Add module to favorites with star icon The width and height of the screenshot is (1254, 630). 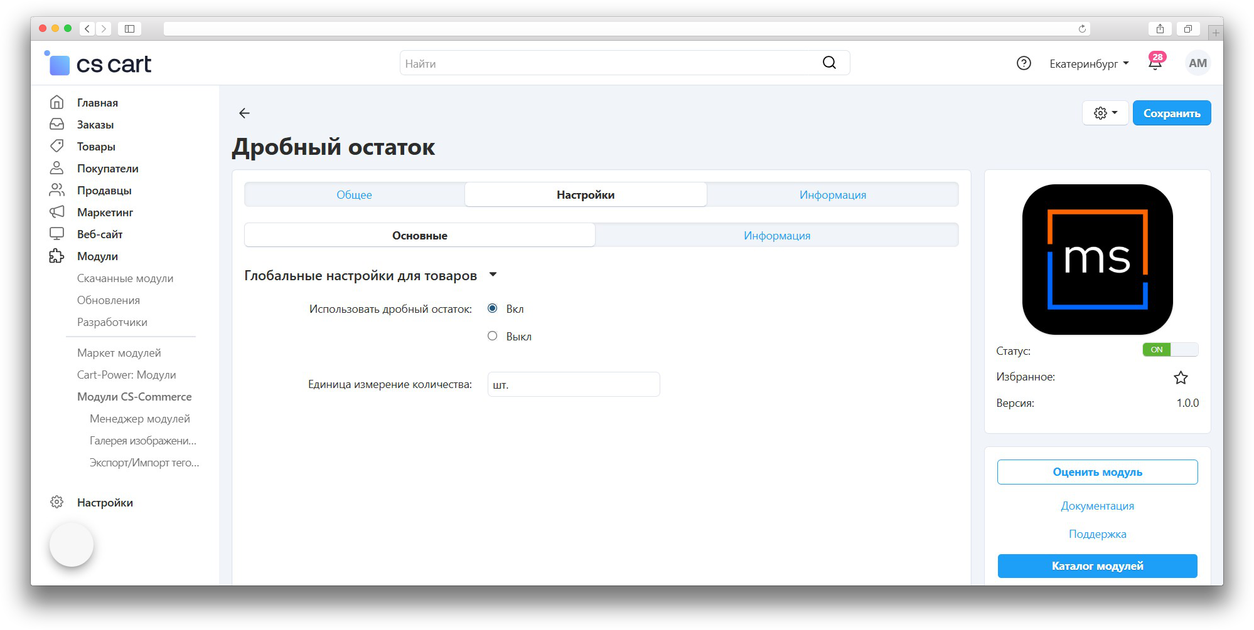(1181, 377)
